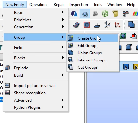Click Edit Group in submenu
138x123 pixels.
(93, 46)
